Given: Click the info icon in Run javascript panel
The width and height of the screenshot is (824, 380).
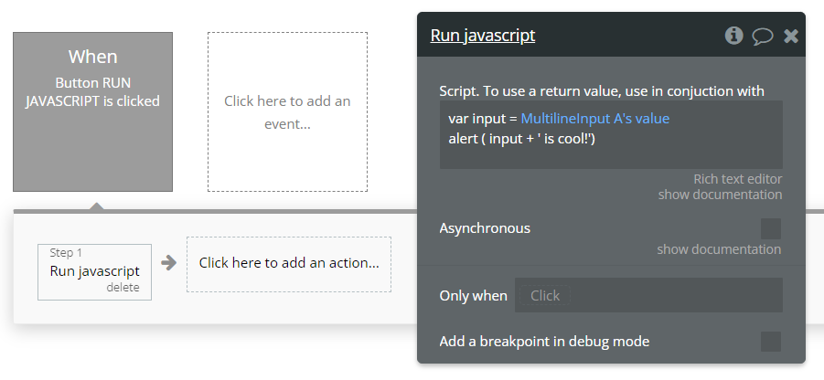Looking at the screenshot, I should (733, 36).
